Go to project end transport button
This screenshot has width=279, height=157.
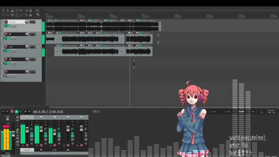point(7,112)
